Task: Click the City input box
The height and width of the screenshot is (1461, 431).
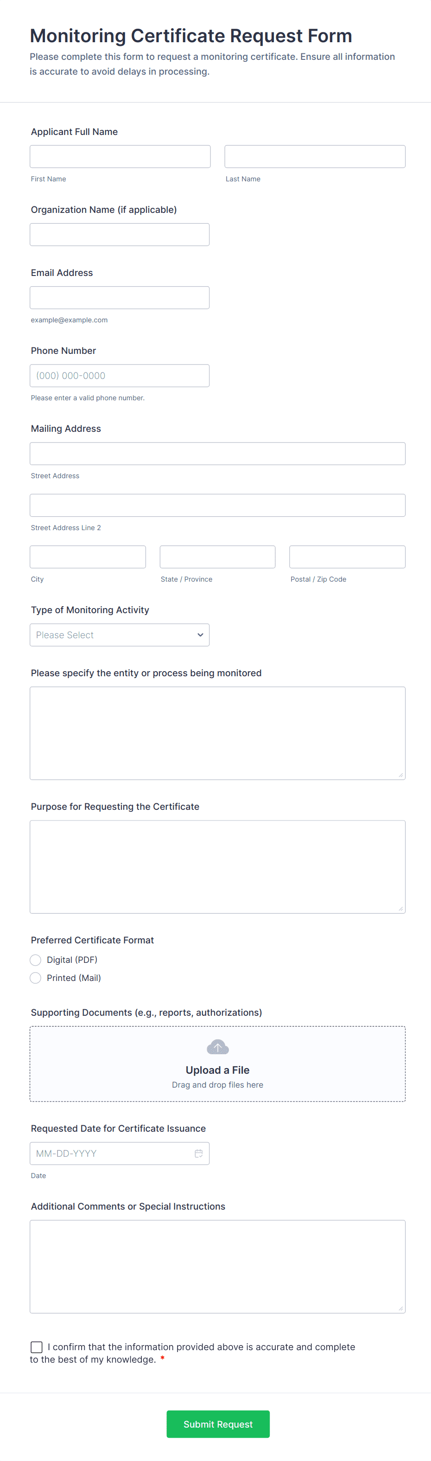Action: [88, 557]
